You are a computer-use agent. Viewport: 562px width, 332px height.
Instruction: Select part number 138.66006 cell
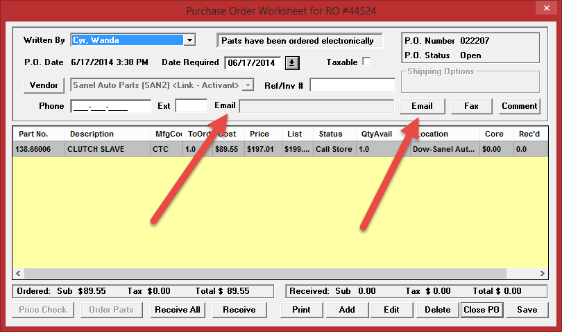[39, 149]
